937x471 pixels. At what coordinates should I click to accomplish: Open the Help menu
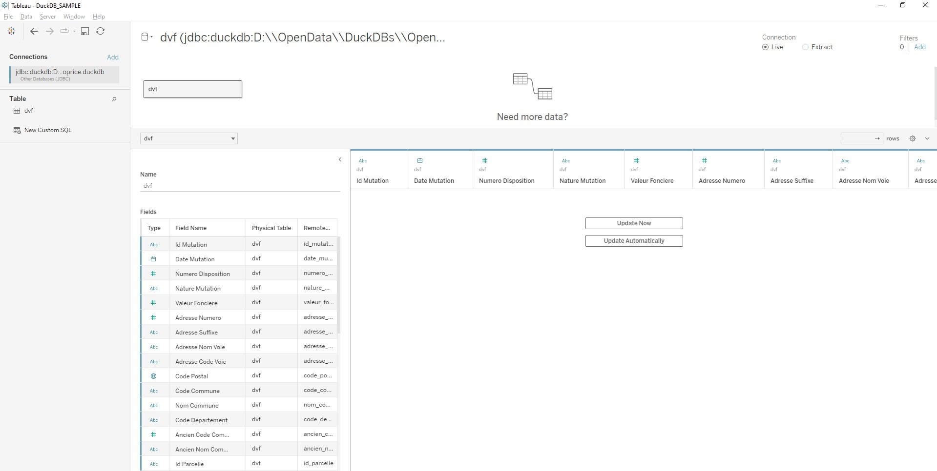click(99, 17)
